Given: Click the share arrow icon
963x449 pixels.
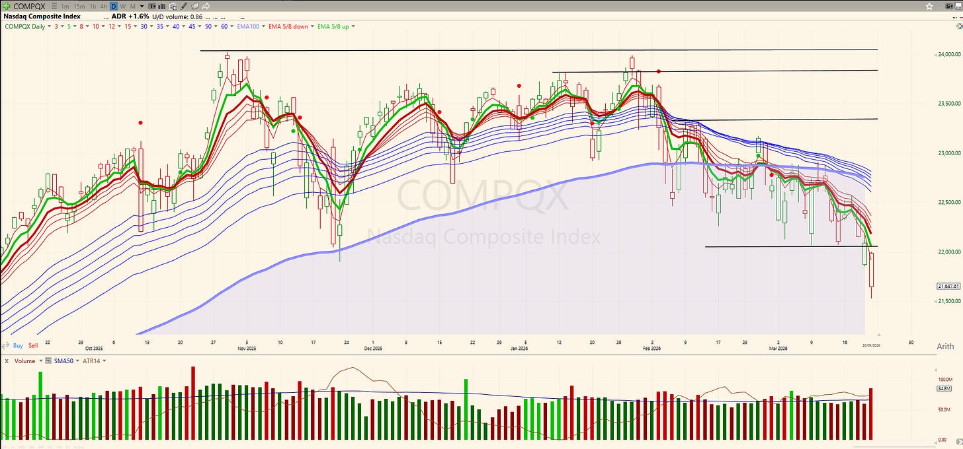Looking at the screenshot, I should (x=206, y=6).
